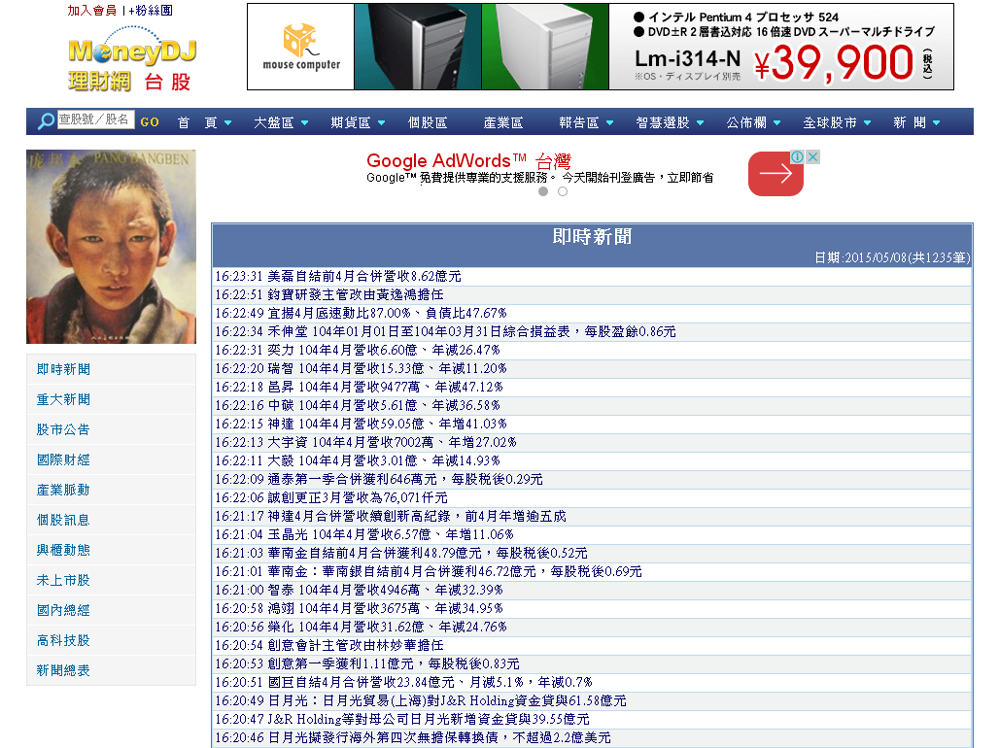
Task: Expand the 期貨區 dropdown menu
Action: tap(358, 122)
